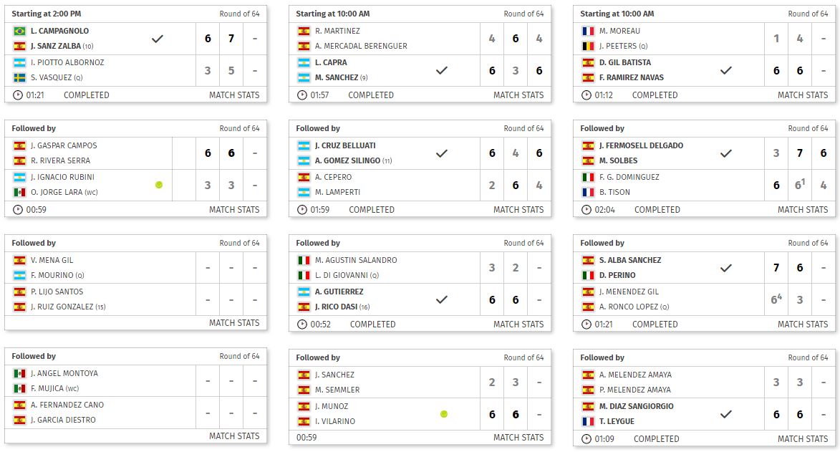Open Match Stats for the Campagnolo/Sanz Zalba match
This screenshot has width=840, height=452.
click(234, 95)
